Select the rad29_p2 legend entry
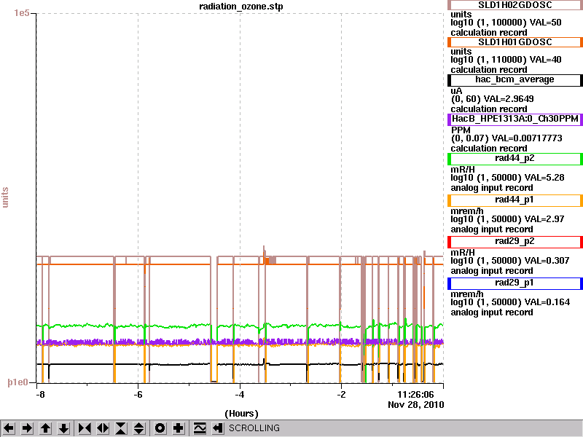This screenshot has width=583, height=437. coord(515,242)
